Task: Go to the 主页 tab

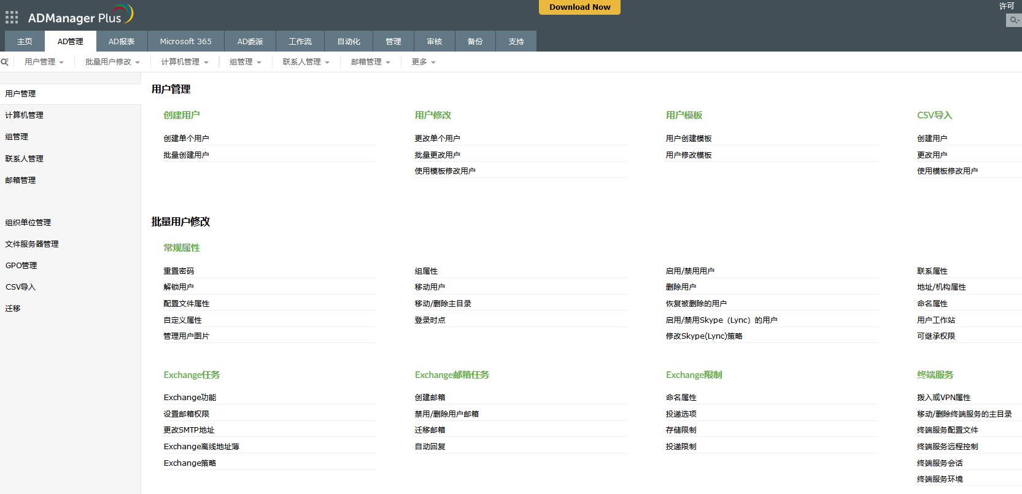Action: 25,42
